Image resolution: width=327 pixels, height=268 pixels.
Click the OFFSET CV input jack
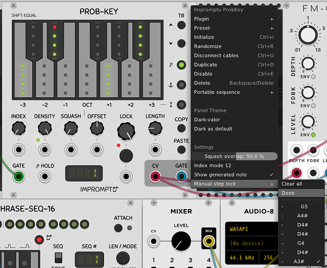point(97,150)
